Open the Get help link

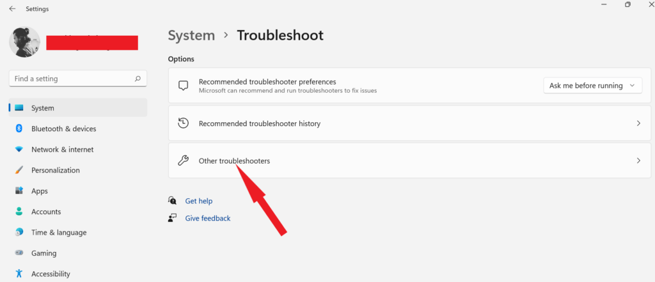[199, 201]
